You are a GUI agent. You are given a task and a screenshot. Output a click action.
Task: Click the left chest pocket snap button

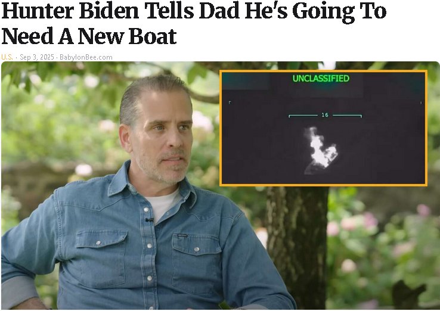98,243
